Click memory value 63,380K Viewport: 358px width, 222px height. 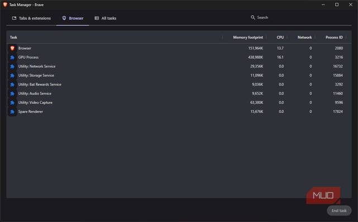tap(256, 102)
